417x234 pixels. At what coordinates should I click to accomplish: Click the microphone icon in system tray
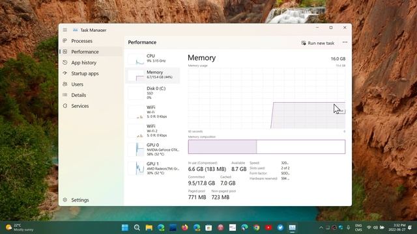click(x=348, y=227)
